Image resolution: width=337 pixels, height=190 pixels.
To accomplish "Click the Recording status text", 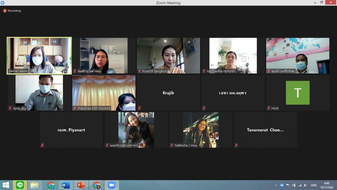I will [14, 11].
